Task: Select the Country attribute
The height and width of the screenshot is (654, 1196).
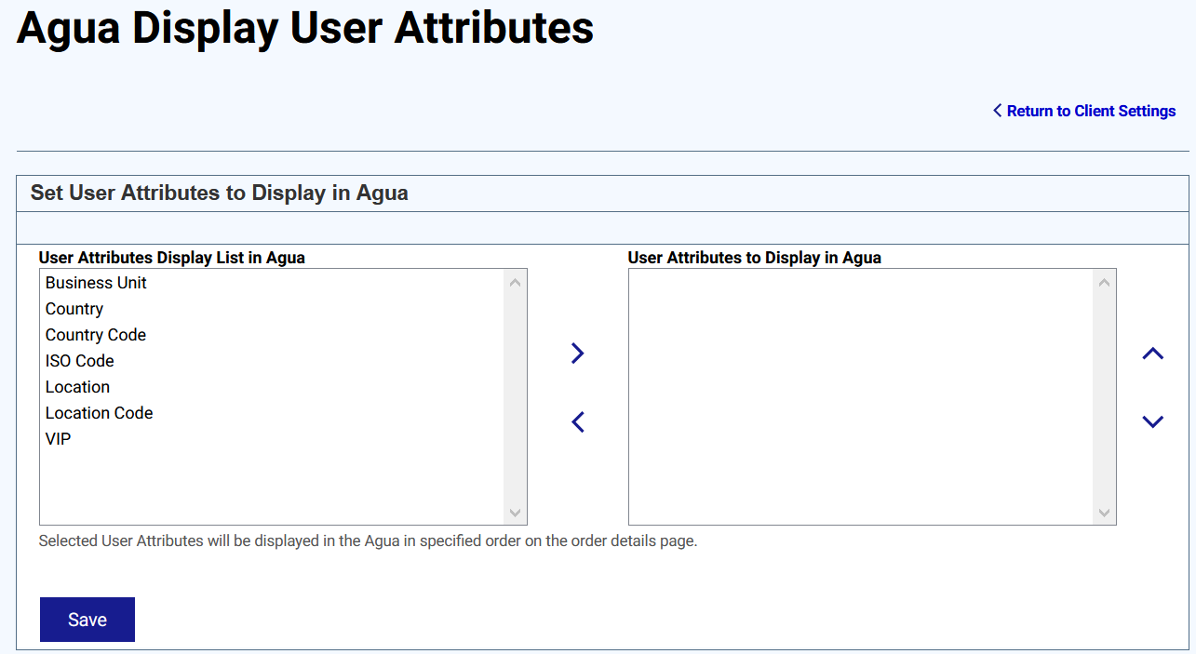Action: click(74, 309)
